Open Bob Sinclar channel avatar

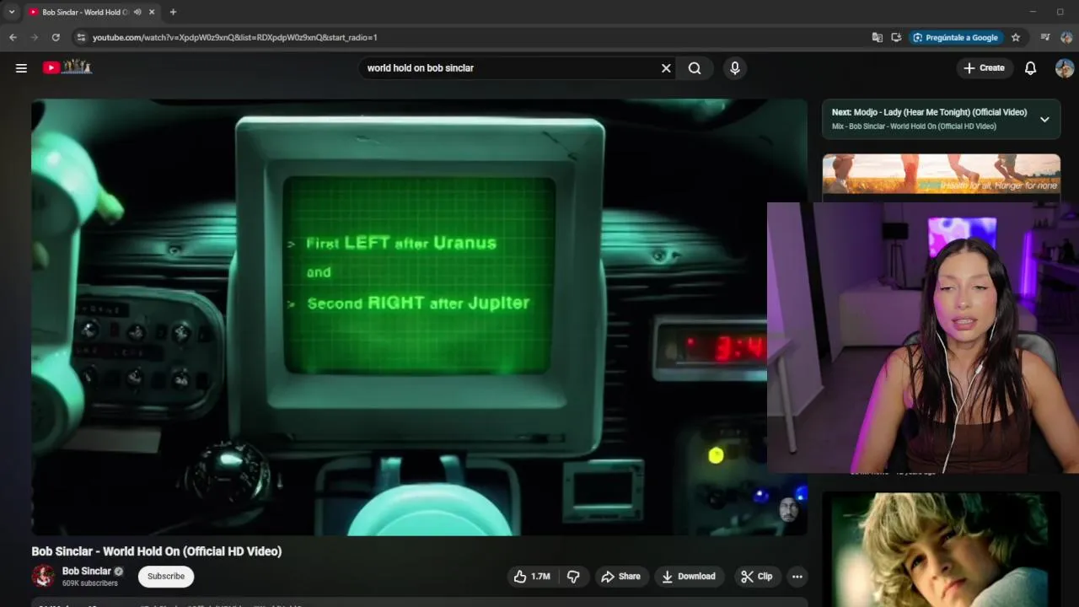click(43, 576)
